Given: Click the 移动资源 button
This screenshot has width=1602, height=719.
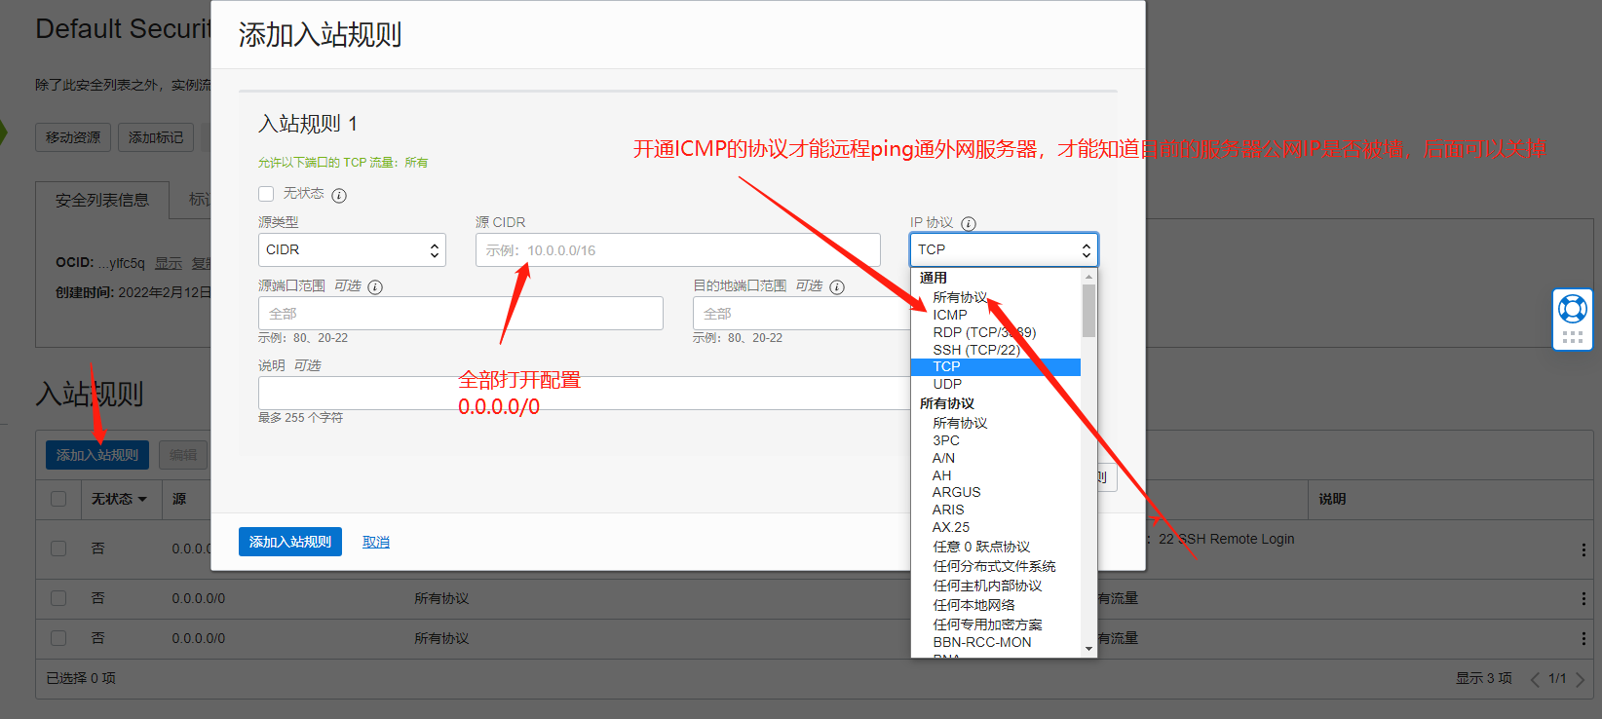Looking at the screenshot, I should (73, 137).
